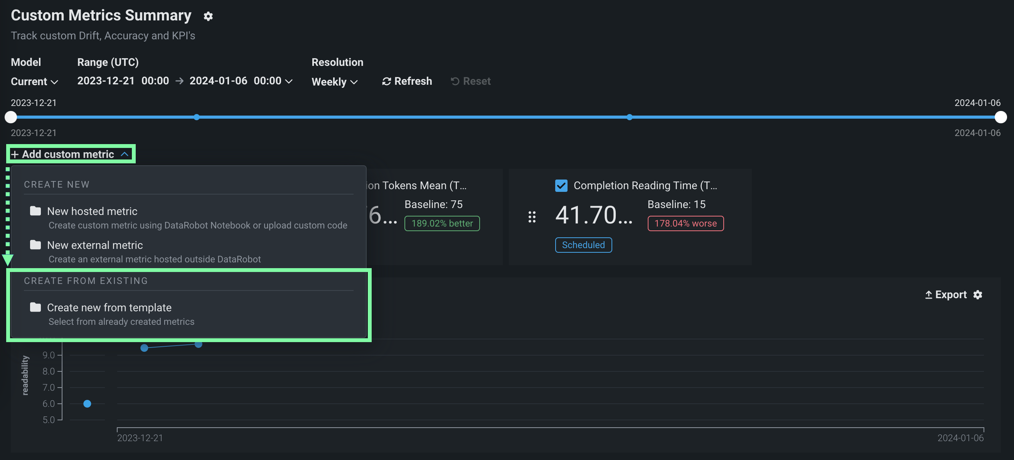1014x460 pixels.
Task: Select New hosted metric option
Action: click(92, 211)
